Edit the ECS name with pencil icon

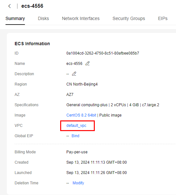tap(87, 63)
